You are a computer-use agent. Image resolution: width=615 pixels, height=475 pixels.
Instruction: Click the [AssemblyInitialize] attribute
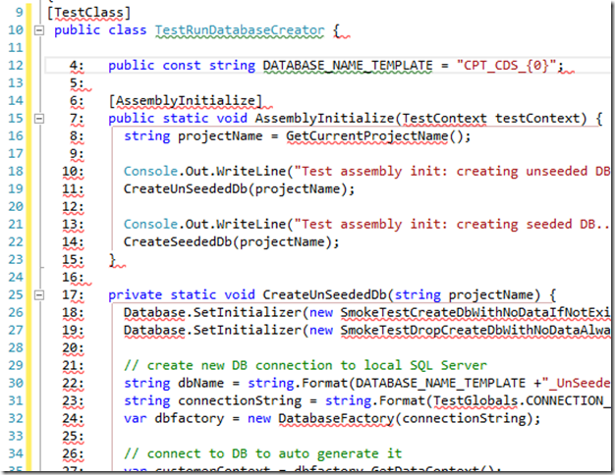[x=185, y=101]
